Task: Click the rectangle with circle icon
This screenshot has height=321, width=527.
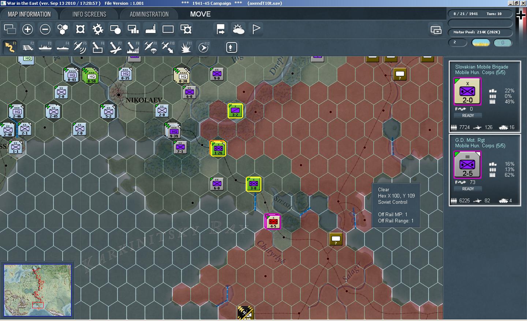Action: click(x=115, y=29)
